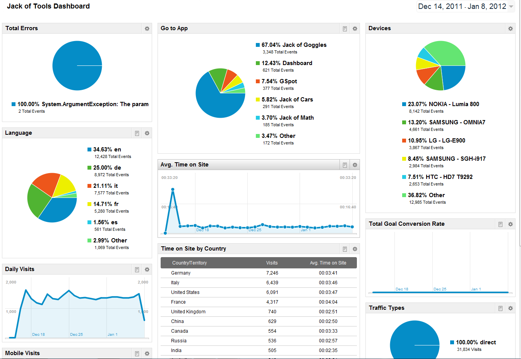Open Time on Site by Country gear
The height and width of the screenshot is (359, 521).
click(355, 249)
